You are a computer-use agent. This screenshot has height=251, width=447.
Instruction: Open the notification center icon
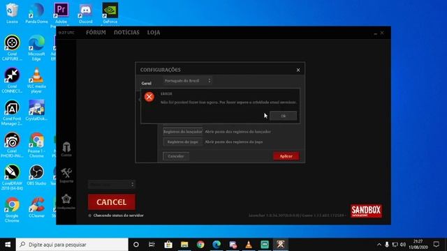pyautogui.click(x=436, y=245)
